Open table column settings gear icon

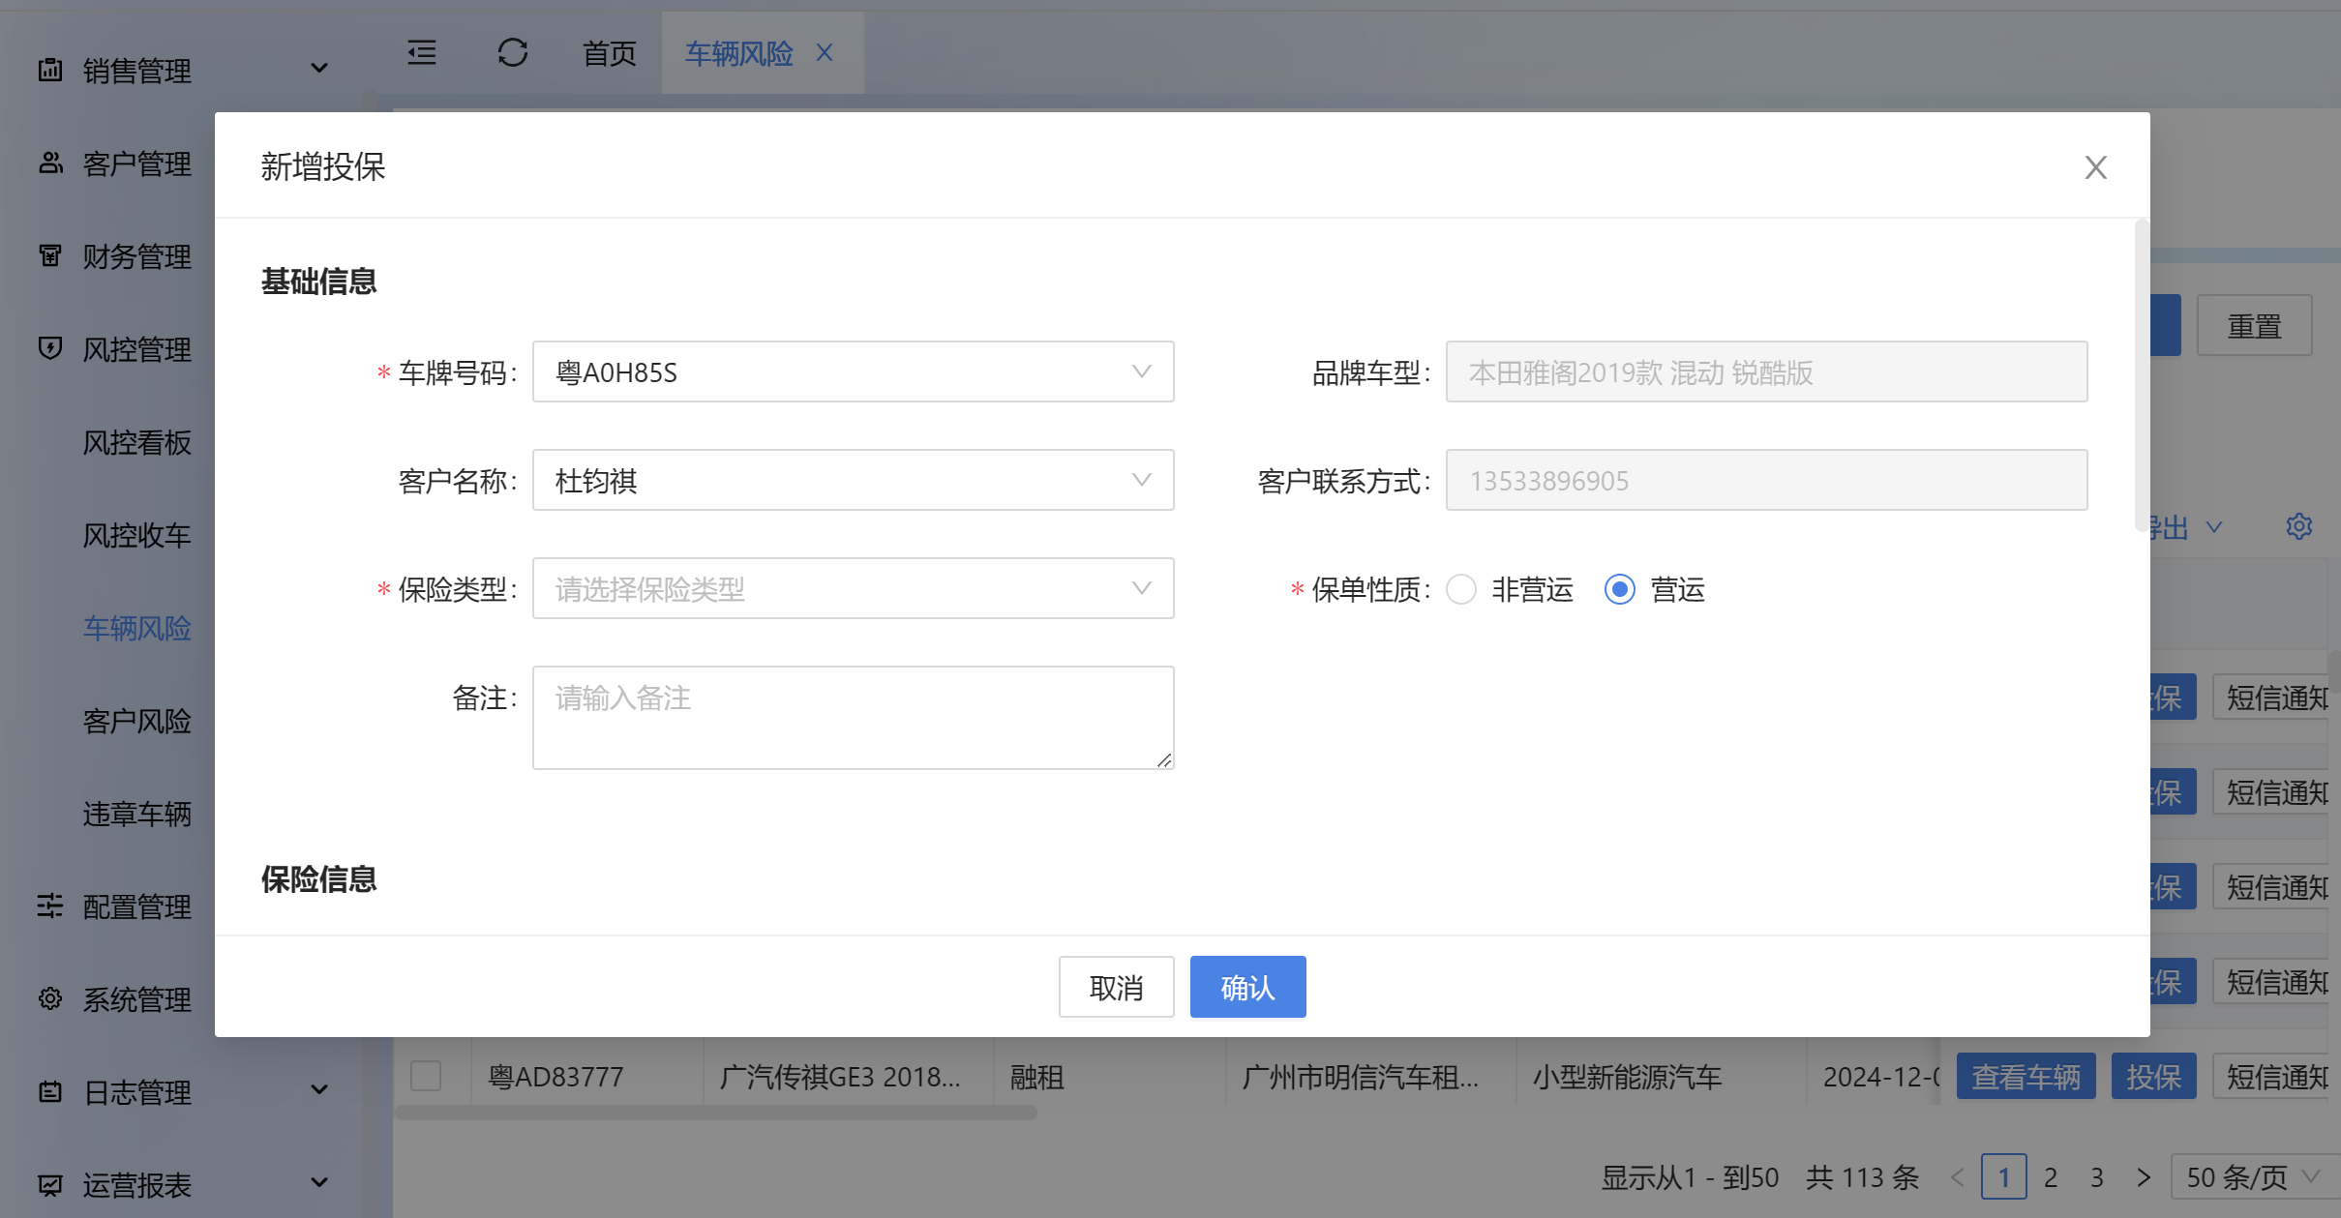2298,526
